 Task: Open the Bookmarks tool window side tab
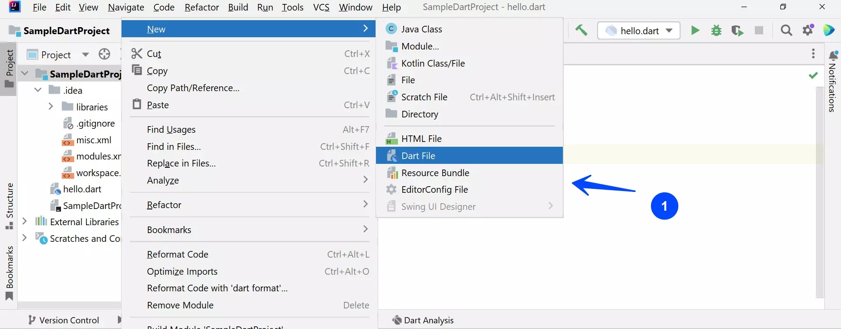9,273
